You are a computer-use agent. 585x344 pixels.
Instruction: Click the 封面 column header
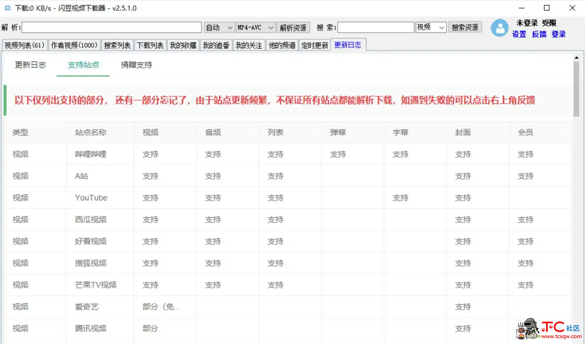click(x=463, y=132)
